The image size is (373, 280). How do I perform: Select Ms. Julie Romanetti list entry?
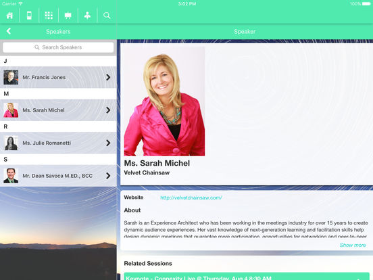point(58,143)
